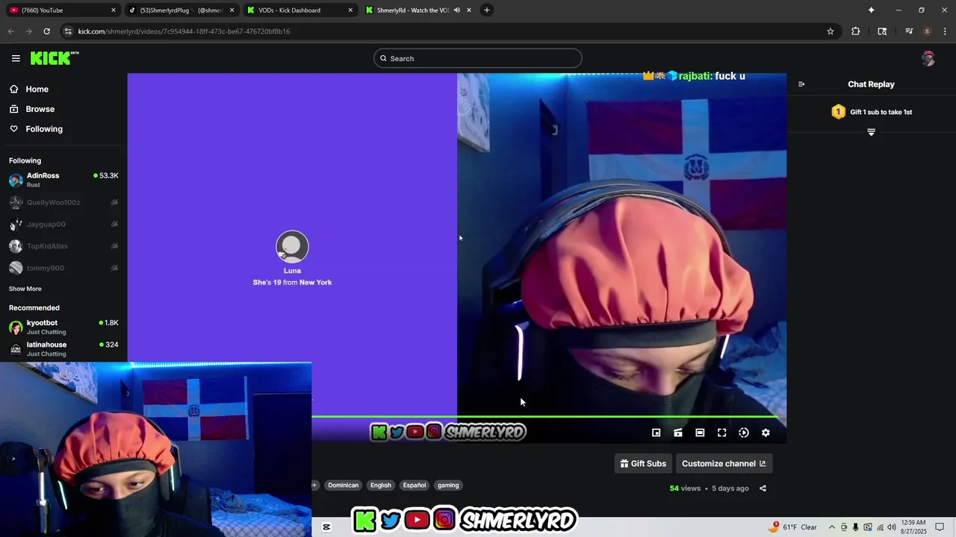This screenshot has width=956, height=537.
Task: Close the YouTube tab
Action: coord(114,10)
